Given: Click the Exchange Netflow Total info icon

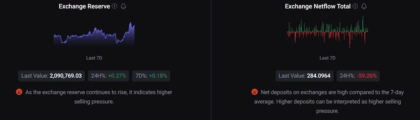Looking at the screenshot, I should (x=355, y=6).
